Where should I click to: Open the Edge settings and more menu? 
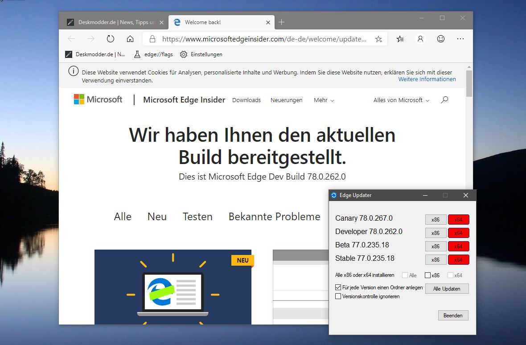[x=460, y=39]
